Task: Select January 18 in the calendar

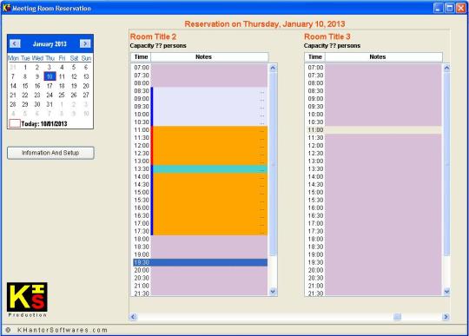Action: pos(62,86)
